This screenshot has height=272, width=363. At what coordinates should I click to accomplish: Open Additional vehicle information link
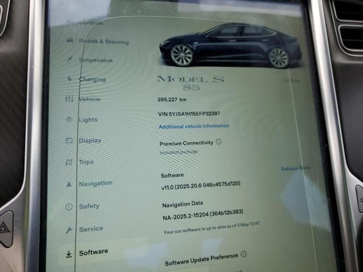click(194, 126)
